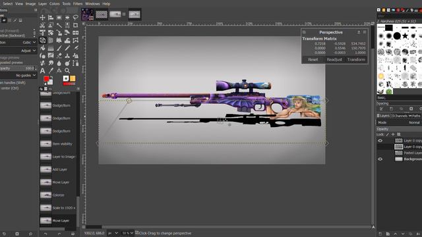Click Transform to apply perspective
The image size is (422, 237).
point(356,60)
